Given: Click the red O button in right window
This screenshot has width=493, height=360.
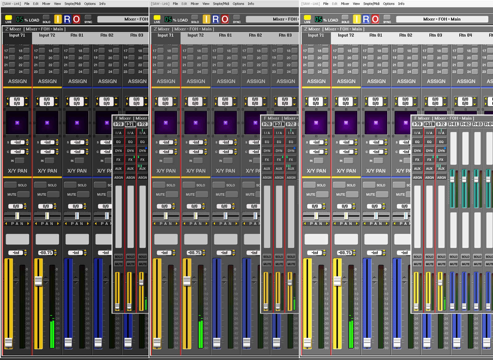Looking at the screenshot, I should pos(375,19).
